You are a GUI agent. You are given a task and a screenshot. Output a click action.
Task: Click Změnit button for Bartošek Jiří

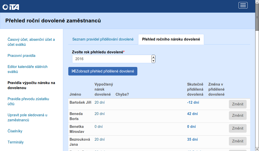point(238,104)
